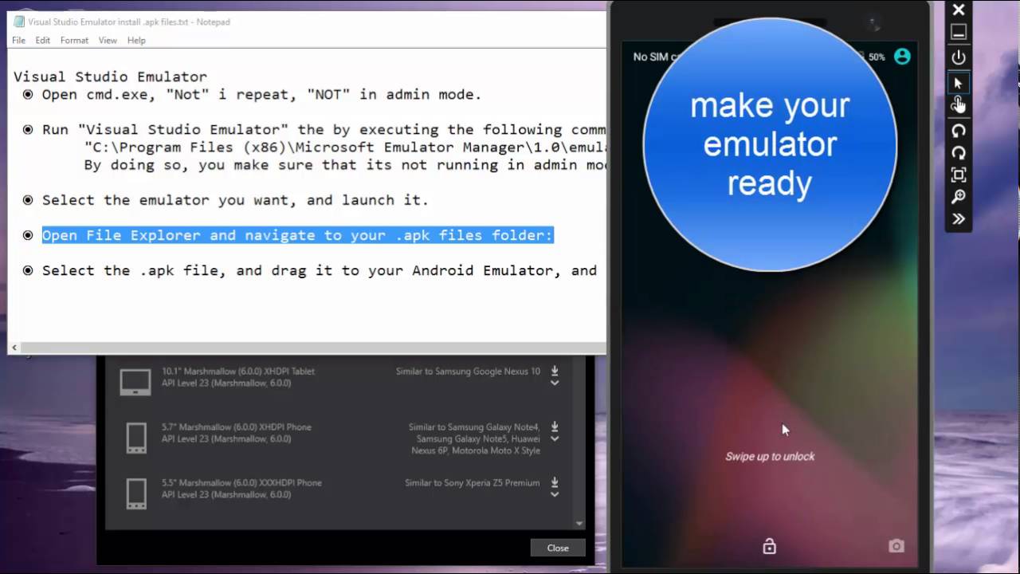Click 'Similar to Sony Xperia Z5 Premium' text

click(472, 482)
